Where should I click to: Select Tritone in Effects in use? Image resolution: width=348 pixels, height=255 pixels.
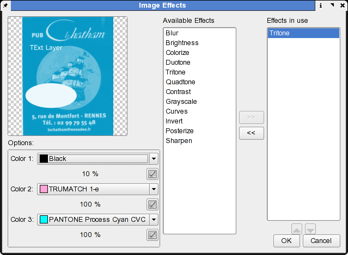279,33
